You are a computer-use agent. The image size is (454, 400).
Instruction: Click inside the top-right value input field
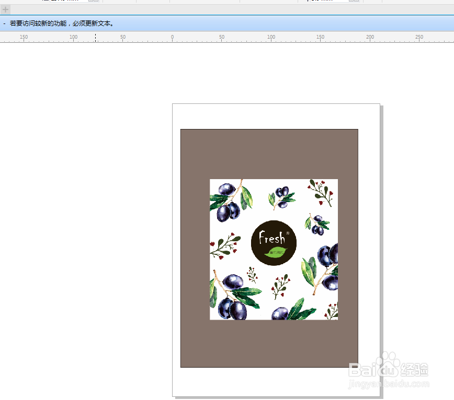(x=330, y=2)
